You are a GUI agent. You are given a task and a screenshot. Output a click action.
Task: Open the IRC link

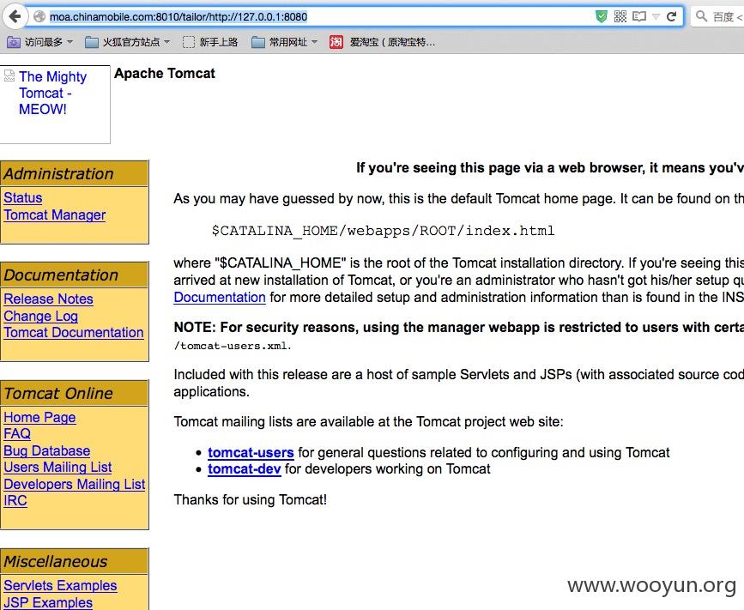coord(15,500)
